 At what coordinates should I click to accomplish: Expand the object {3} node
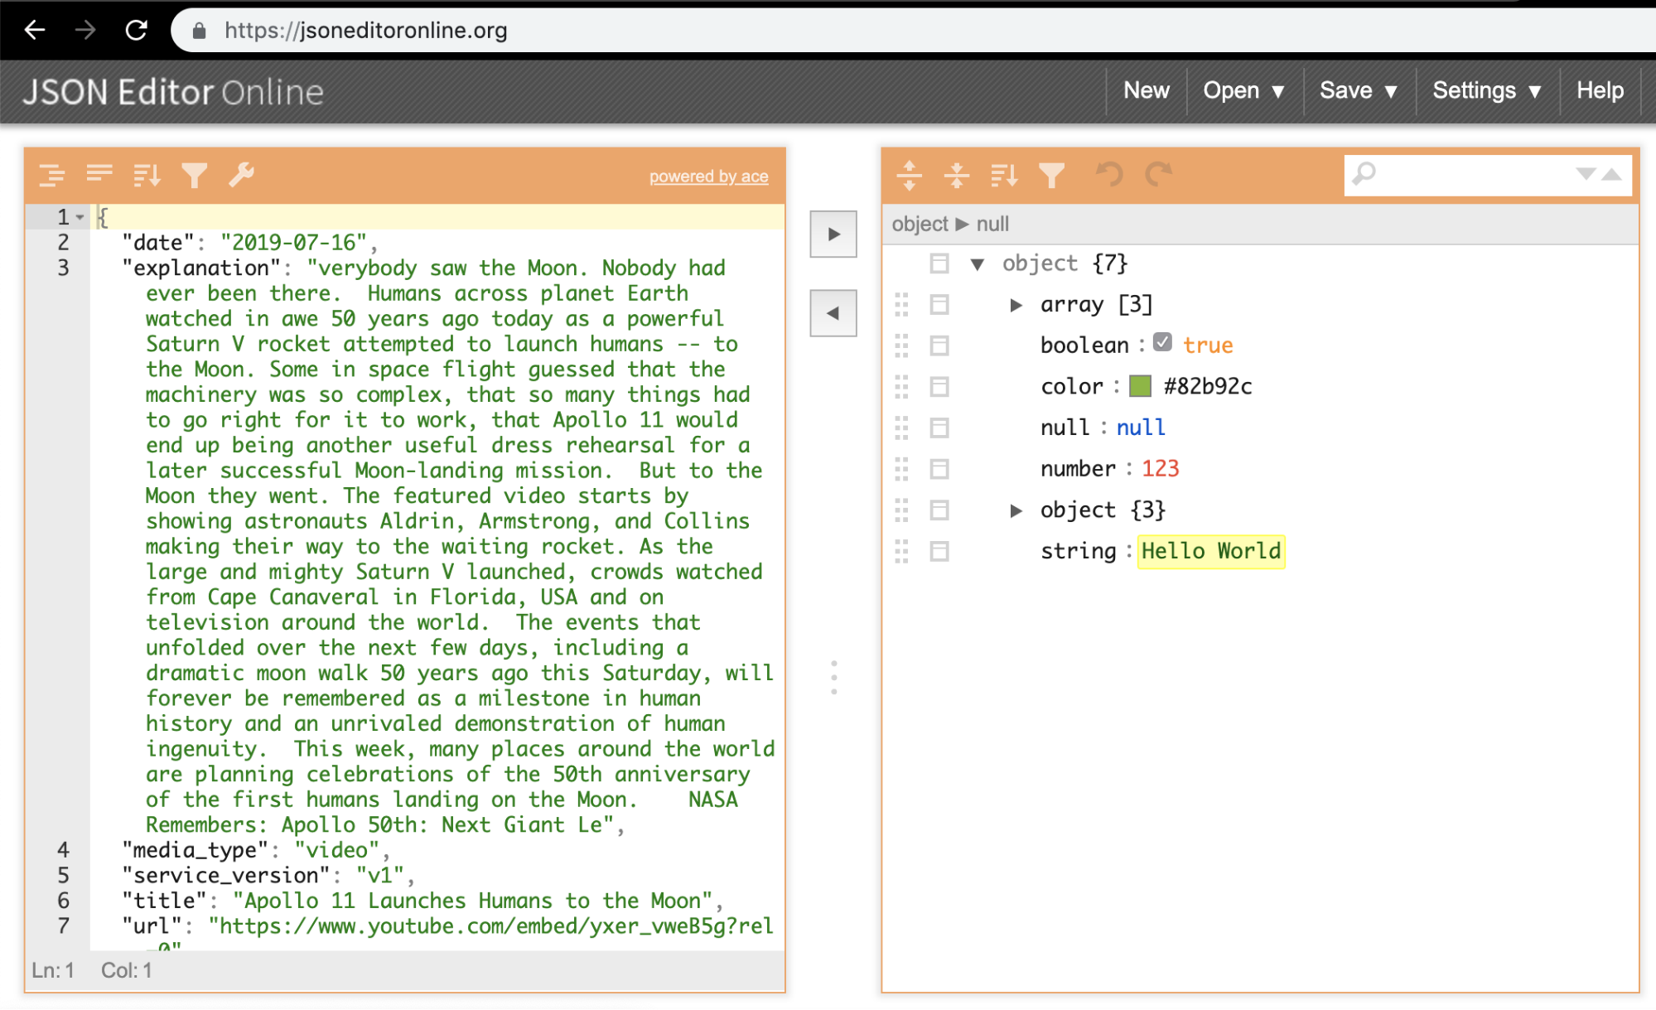[1016, 510]
